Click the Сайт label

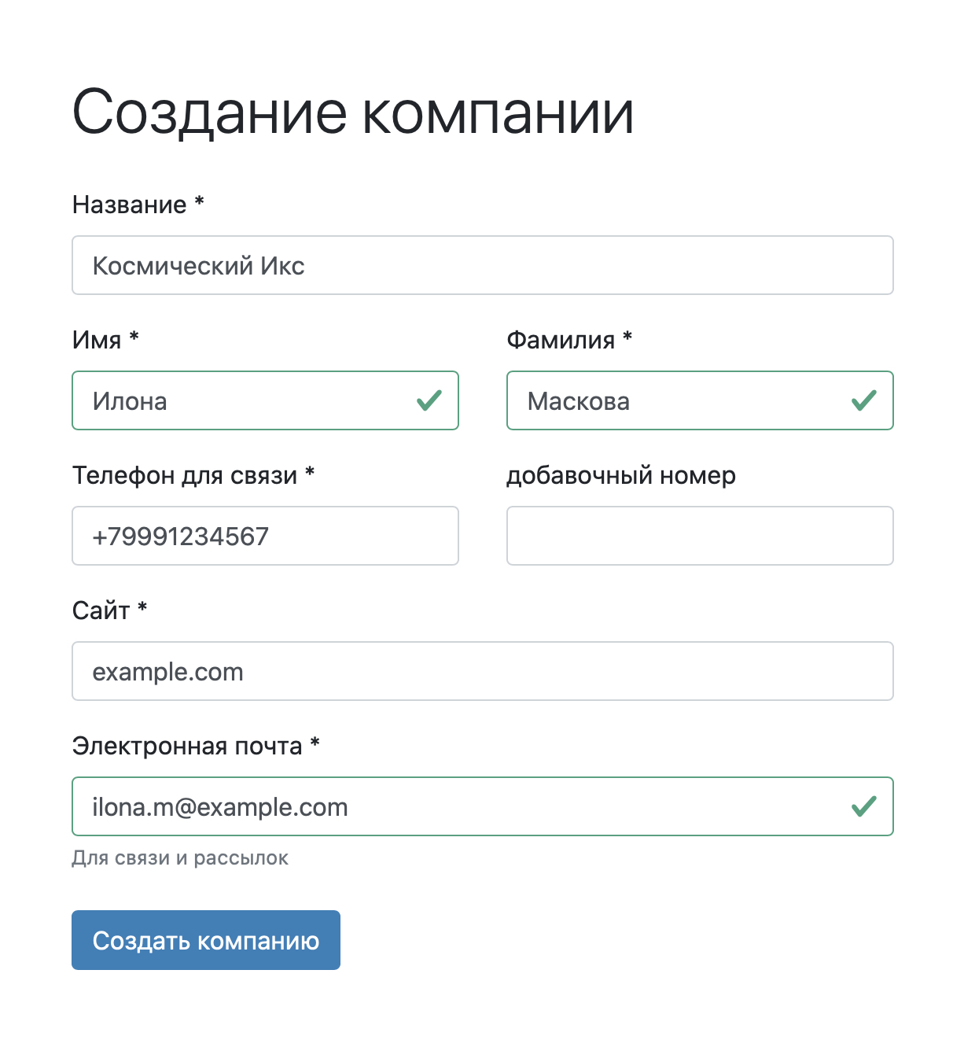[x=101, y=610]
